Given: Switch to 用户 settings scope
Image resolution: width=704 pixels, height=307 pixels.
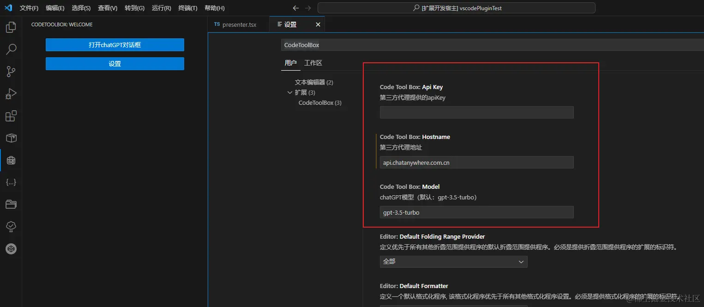Looking at the screenshot, I should click(291, 63).
